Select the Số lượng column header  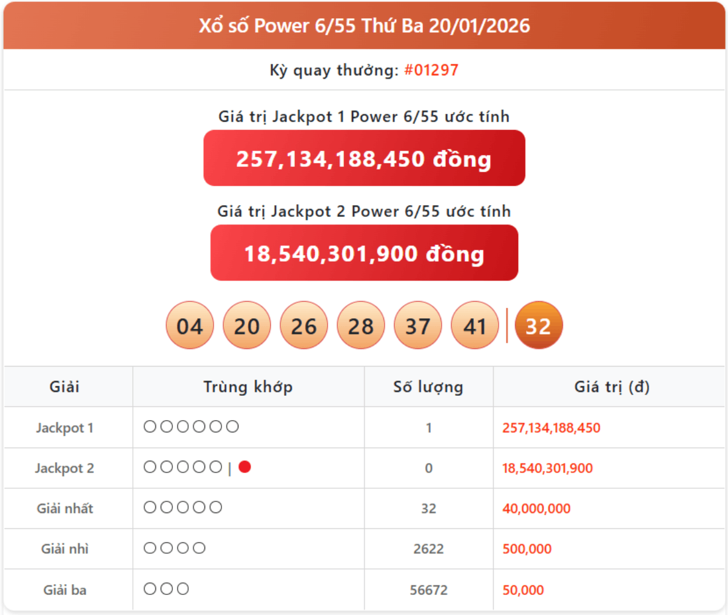428,387
